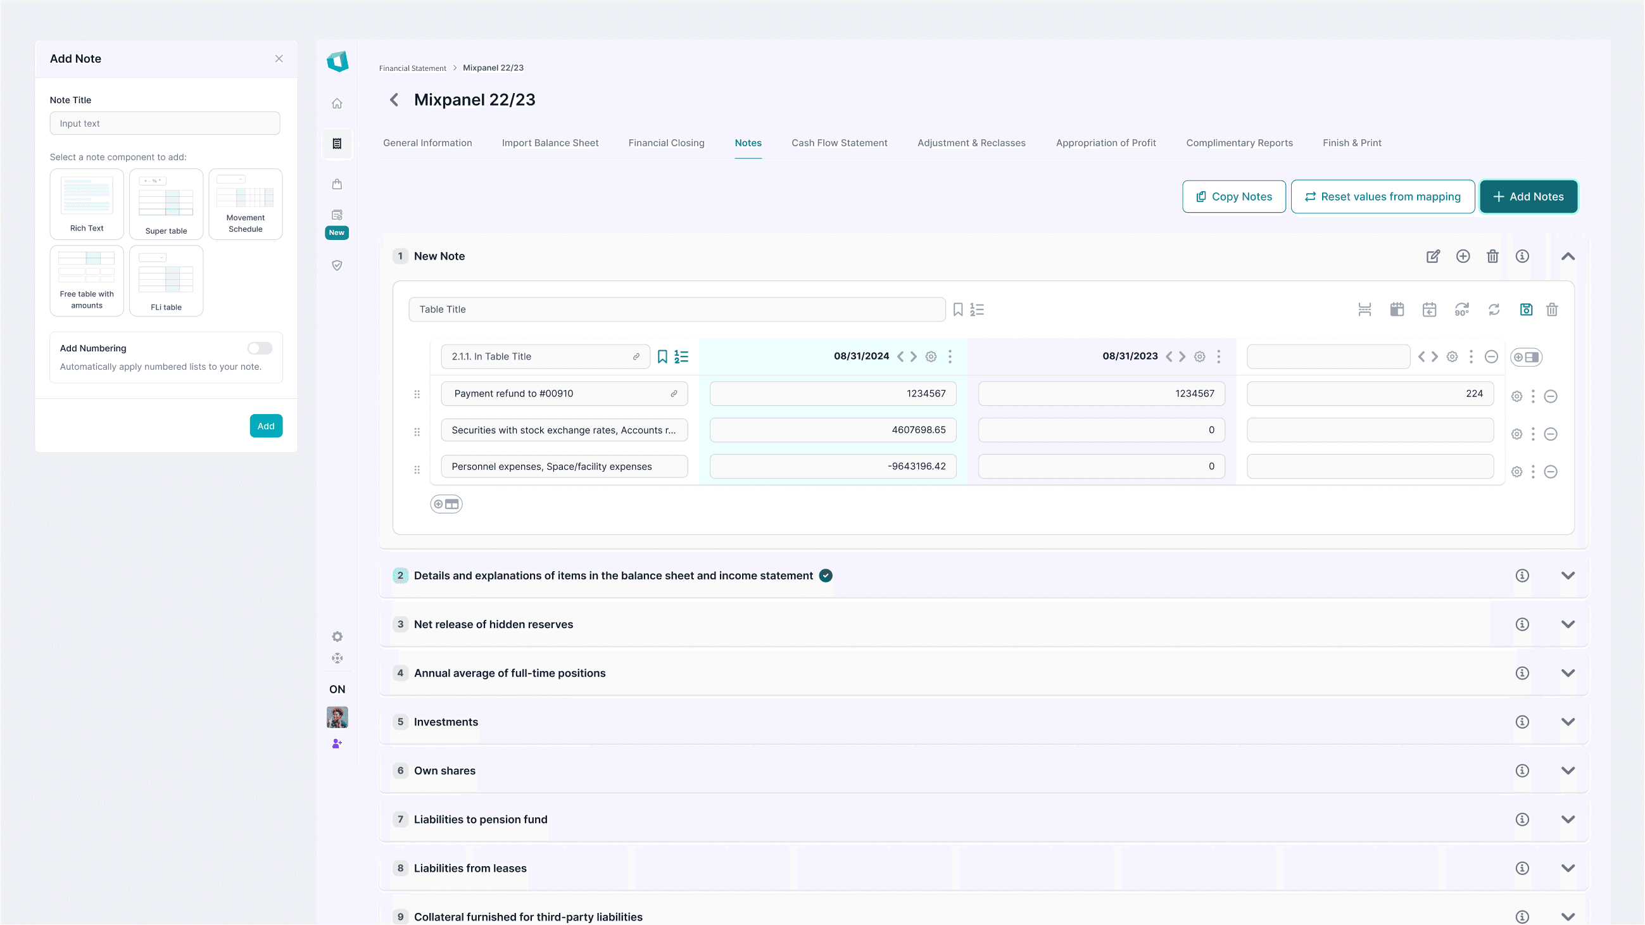This screenshot has width=1645, height=925.
Task: Click the Copy Notes button
Action: coord(1233,197)
